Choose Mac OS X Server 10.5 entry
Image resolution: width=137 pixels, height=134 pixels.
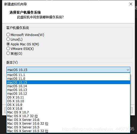pos(68,127)
